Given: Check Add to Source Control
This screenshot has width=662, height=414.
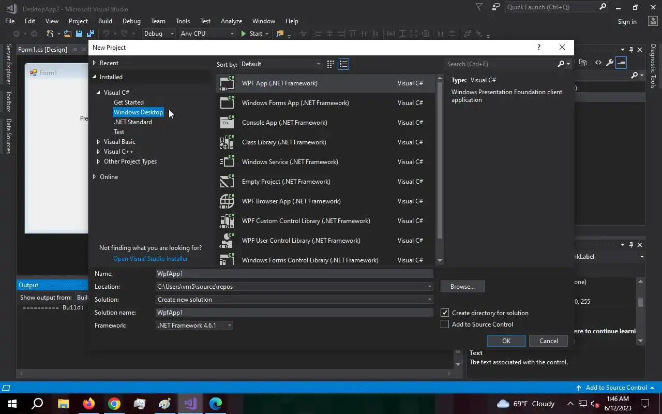Looking at the screenshot, I should (445, 324).
